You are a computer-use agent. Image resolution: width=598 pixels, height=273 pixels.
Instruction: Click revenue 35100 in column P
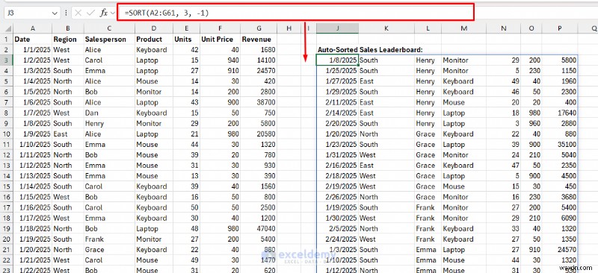pyautogui.click(x=559, y=145)
